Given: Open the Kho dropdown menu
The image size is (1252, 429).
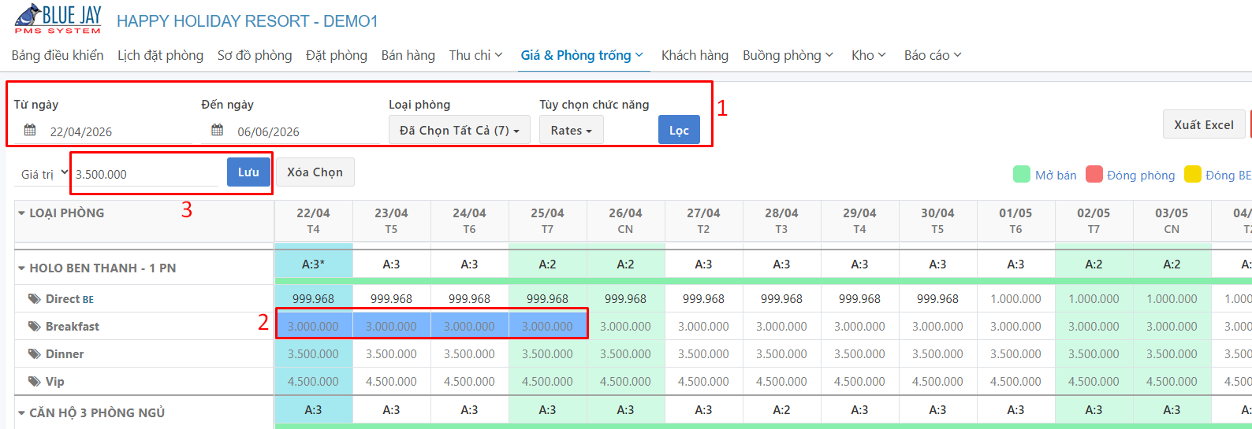Looking at the screenshot, I should coord(868,55).
